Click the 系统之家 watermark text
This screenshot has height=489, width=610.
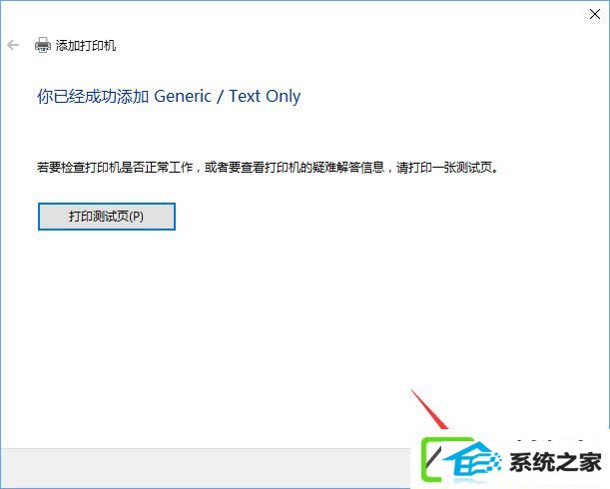(x=555, y=462)
